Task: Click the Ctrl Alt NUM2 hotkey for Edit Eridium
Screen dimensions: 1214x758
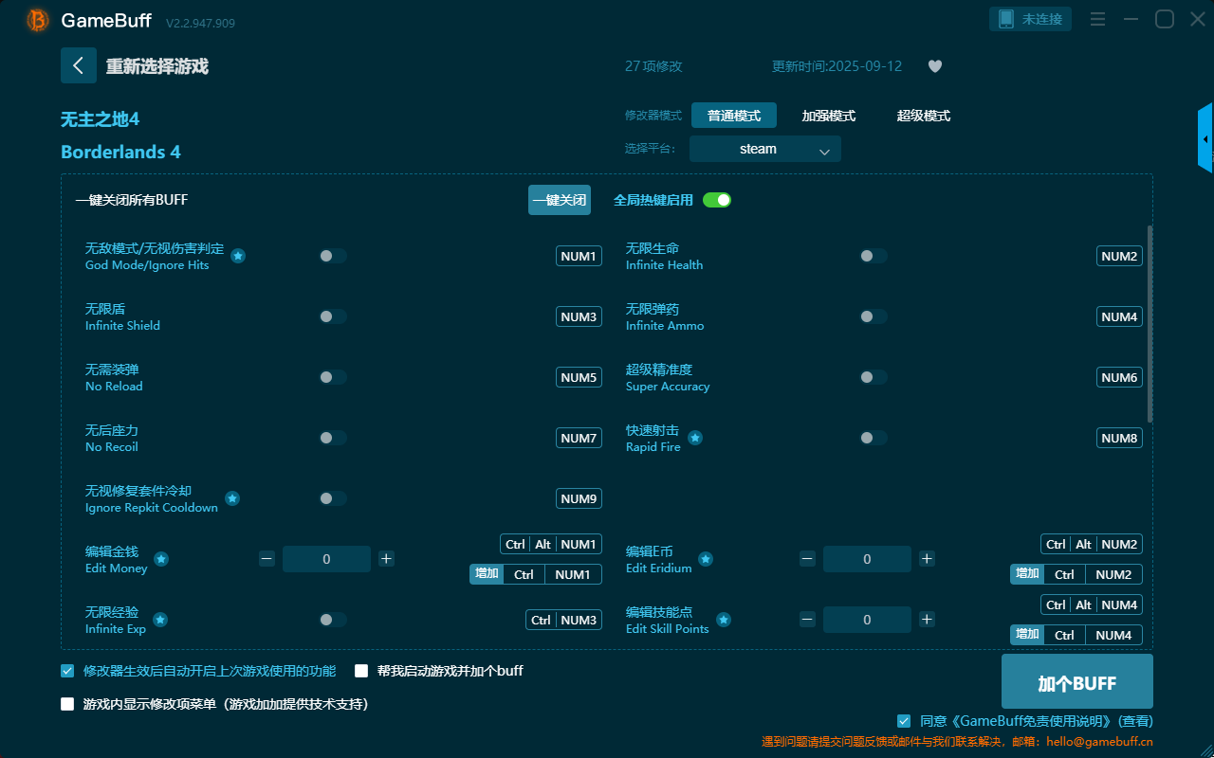Action: coord(1092,544)
